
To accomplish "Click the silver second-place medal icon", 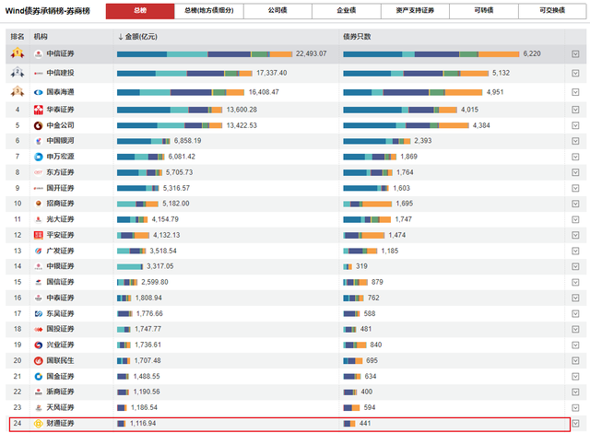I will coord(17,72).
